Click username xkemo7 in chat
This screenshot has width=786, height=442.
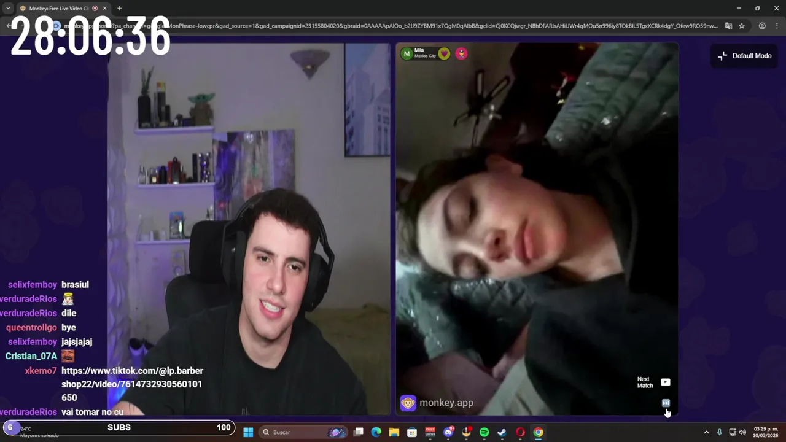(x=41, y=371)
